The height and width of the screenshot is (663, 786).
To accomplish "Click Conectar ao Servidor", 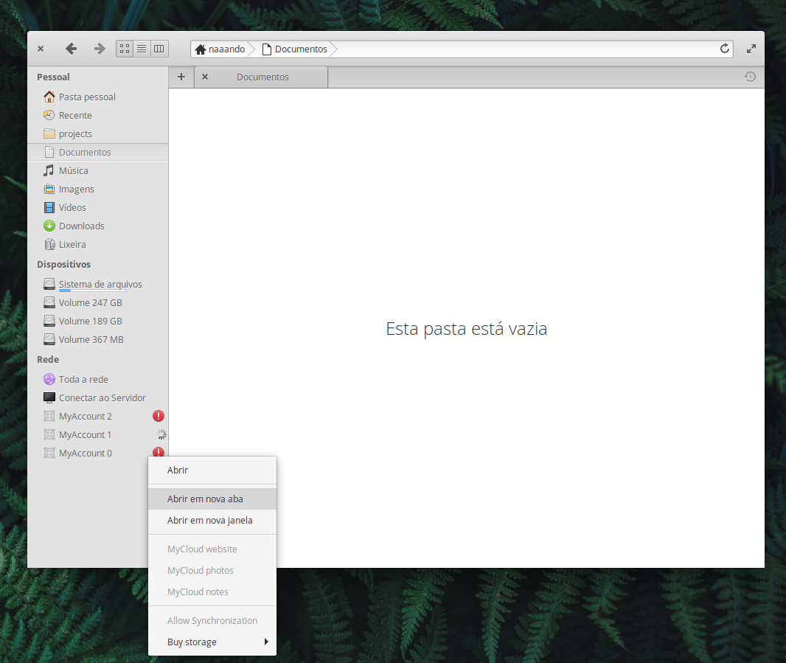I will (x=98, y=398).
